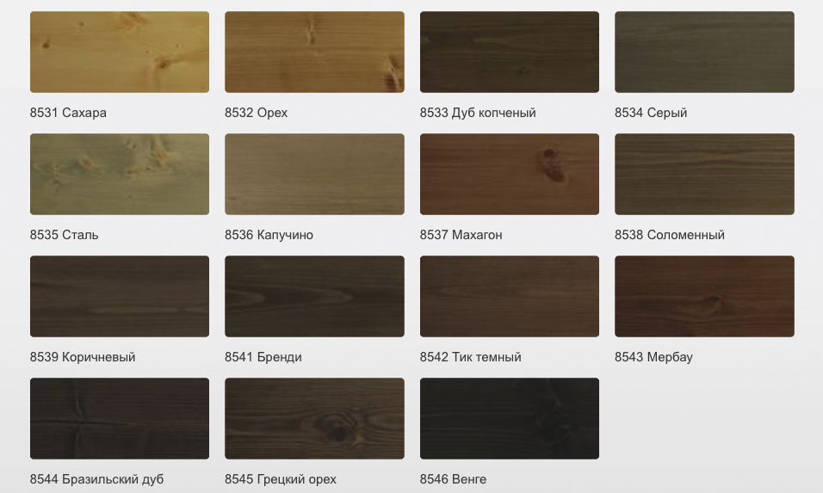Click the 8545 Грецкий орех sample image
The height and width of the screenshot is (493, 823).
tap(314, 418)
